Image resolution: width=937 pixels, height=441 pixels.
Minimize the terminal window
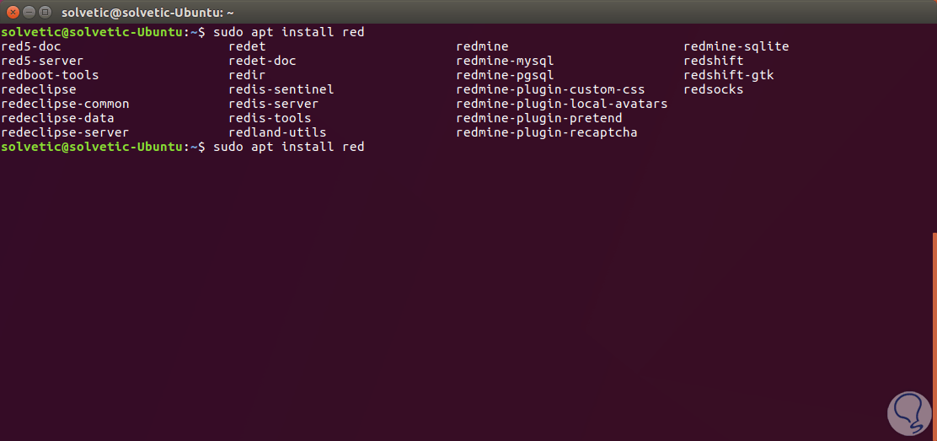coord(27,13)
